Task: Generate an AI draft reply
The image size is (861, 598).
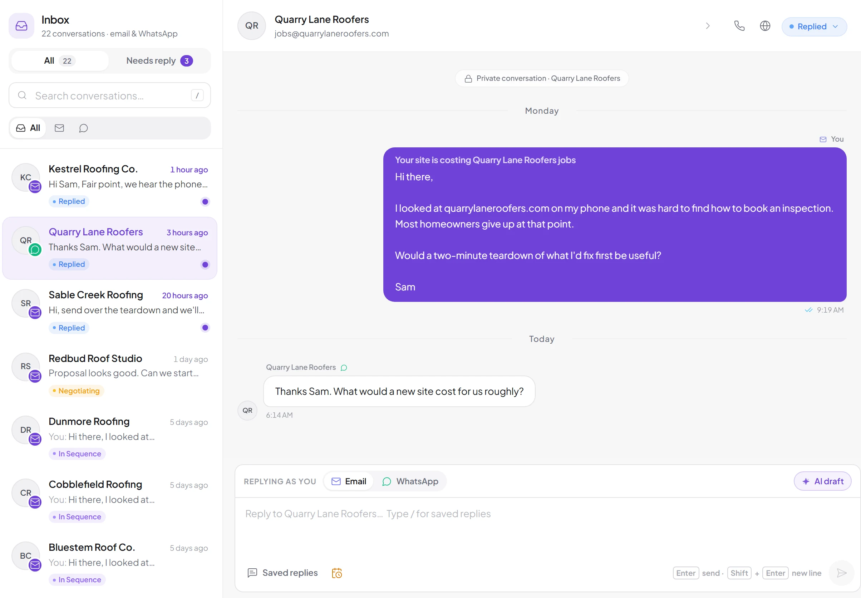Action: tap(822, 481)
